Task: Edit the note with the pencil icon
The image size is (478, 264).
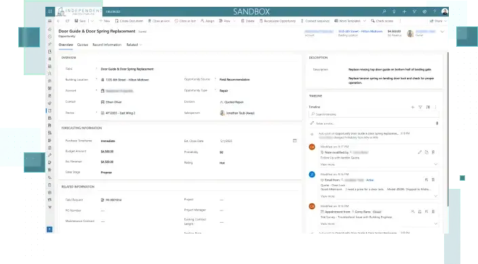Action: click(x=420, y=152)
